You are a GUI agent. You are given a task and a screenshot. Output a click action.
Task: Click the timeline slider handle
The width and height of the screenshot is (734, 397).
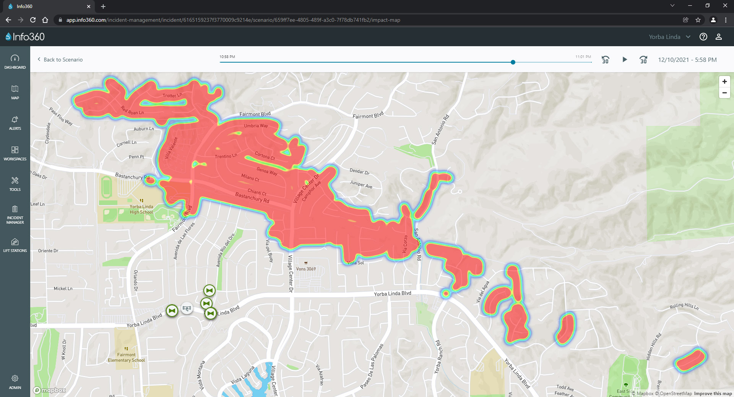pyautogui.click(x=513, y=62)
